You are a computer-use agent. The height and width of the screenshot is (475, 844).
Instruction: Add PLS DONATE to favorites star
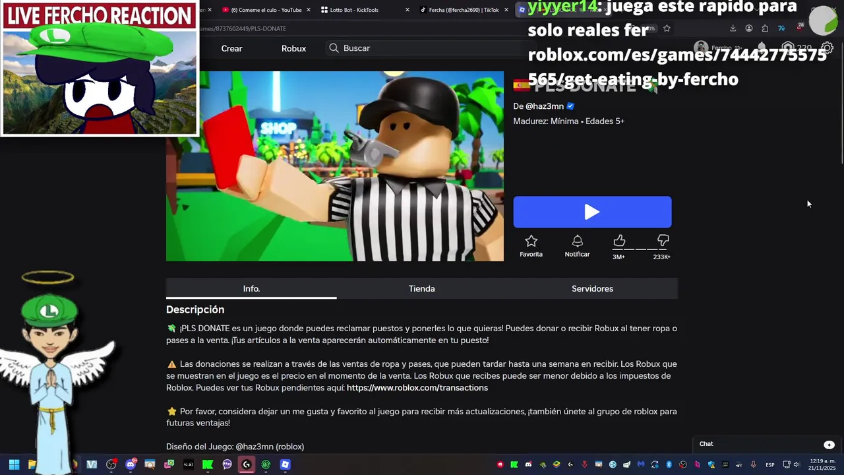531,241
